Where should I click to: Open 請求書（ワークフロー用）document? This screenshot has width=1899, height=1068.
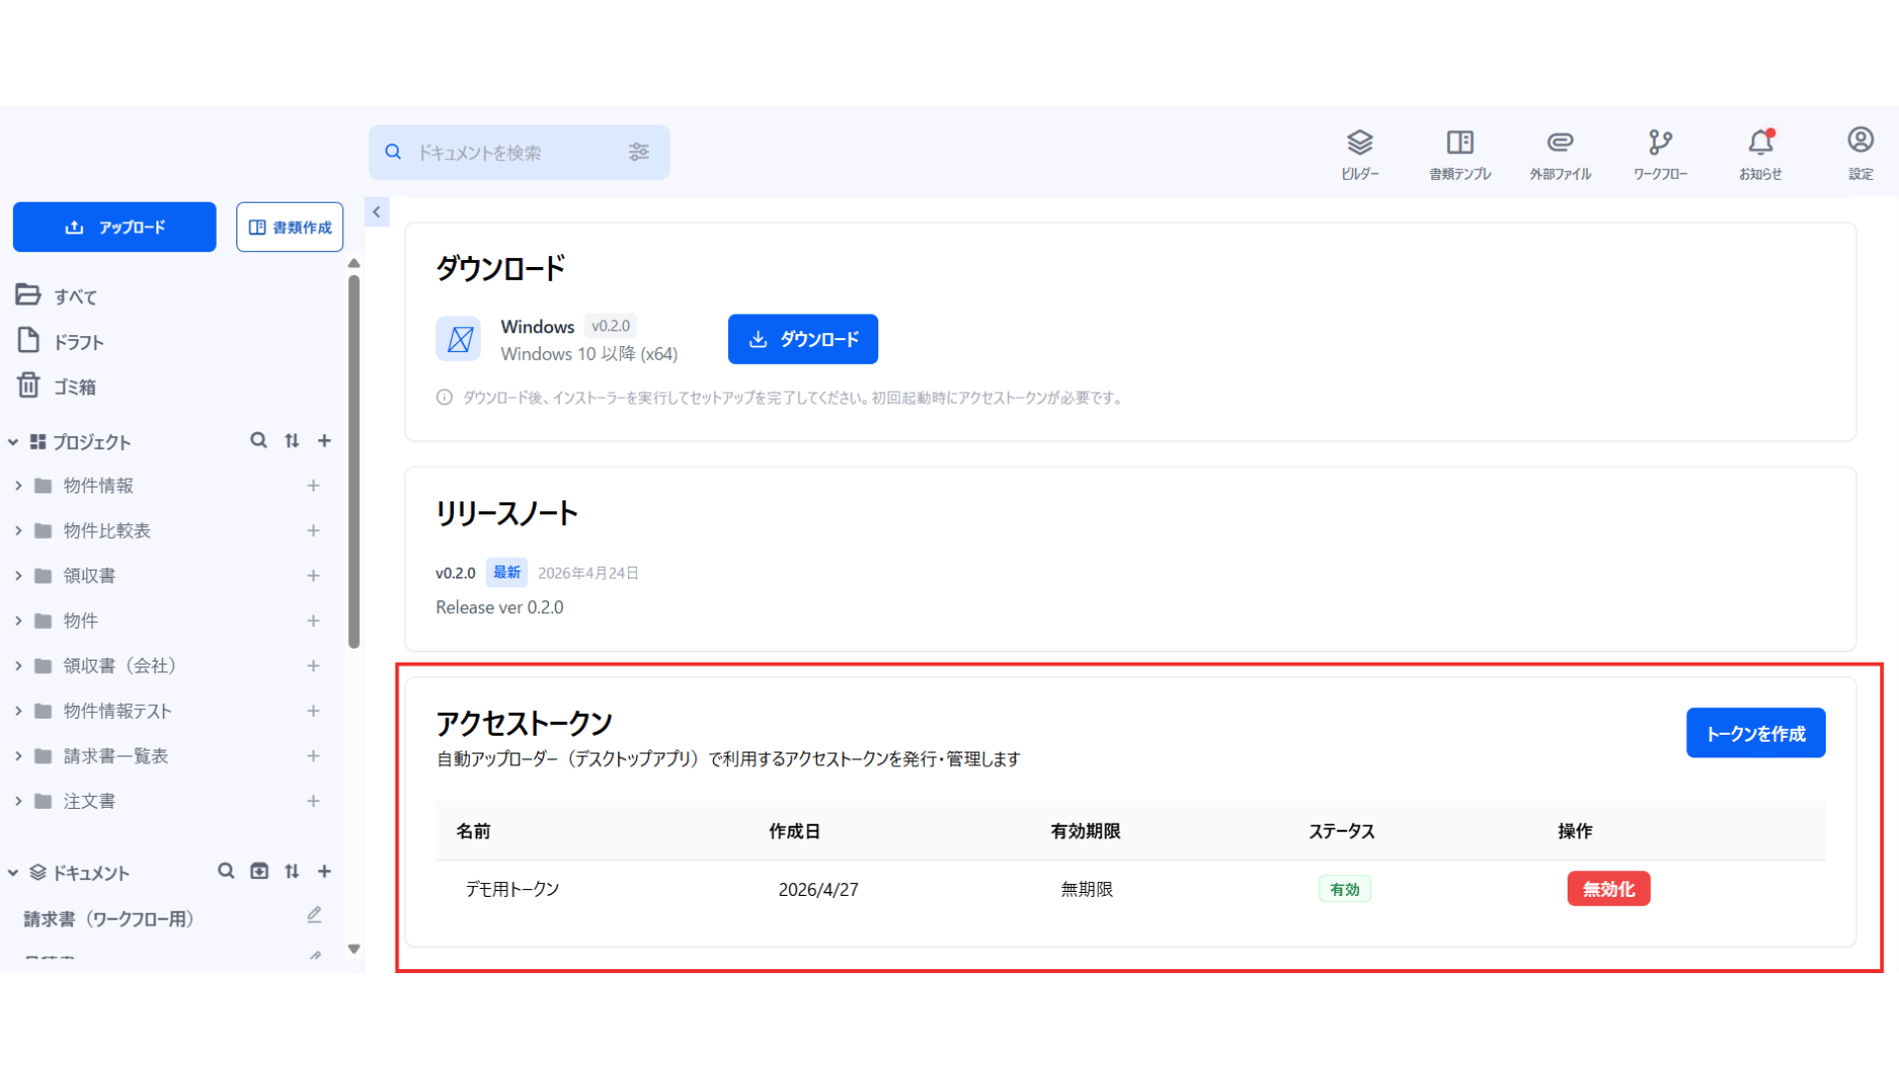coord(109,919)
